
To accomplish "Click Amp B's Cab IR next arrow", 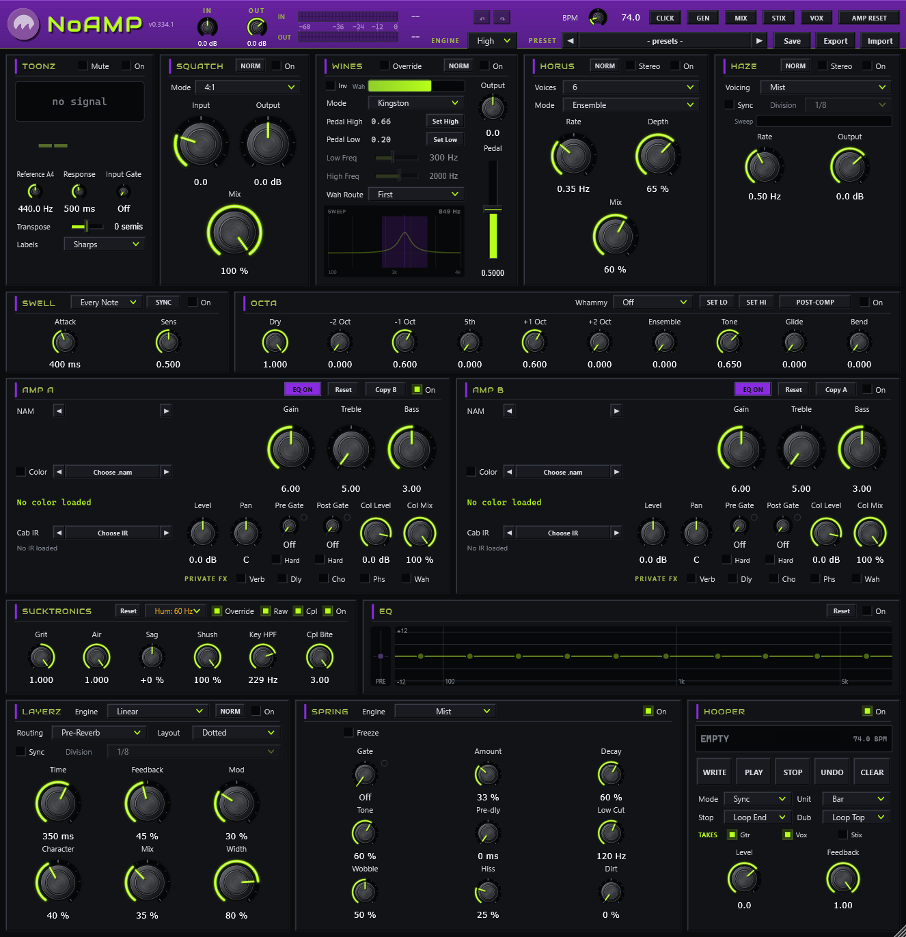I will [x=616, y=533].
